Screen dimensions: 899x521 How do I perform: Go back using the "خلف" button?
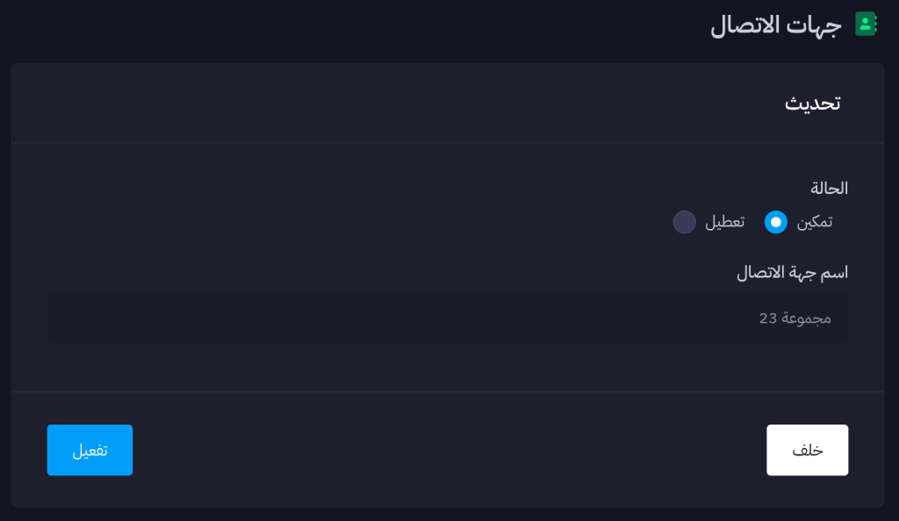[807, 450]
